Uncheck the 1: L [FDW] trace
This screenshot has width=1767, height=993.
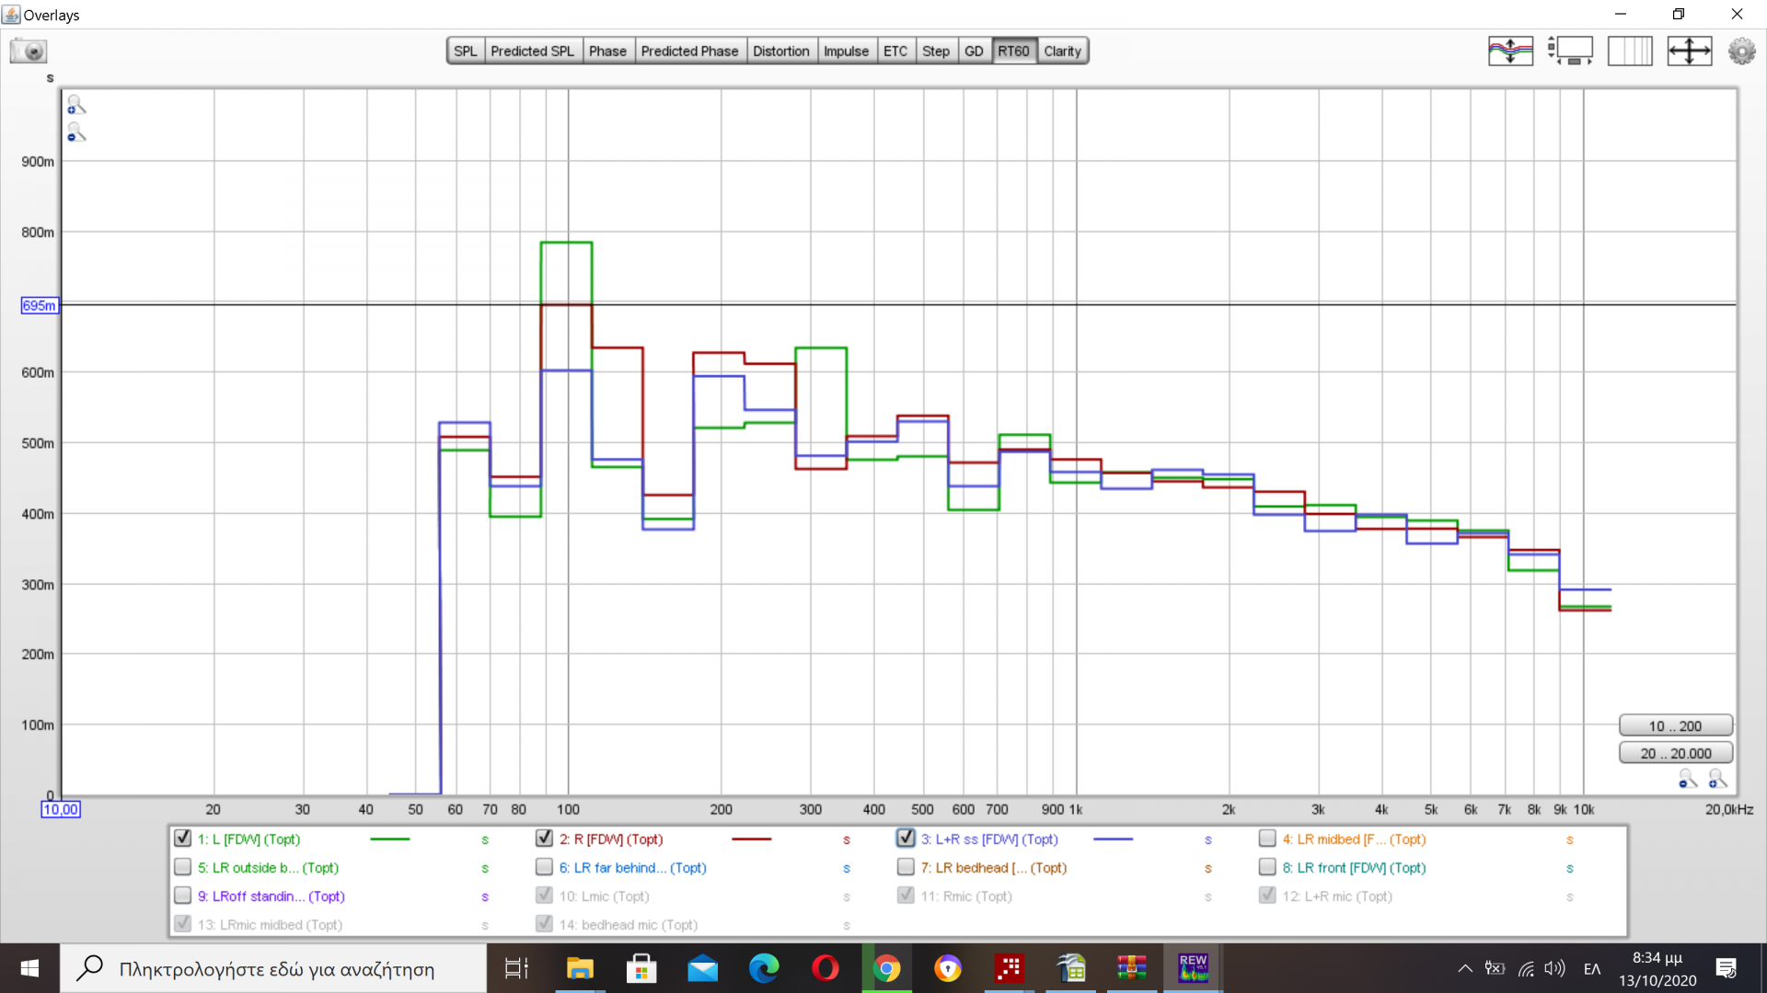click(x=182, y=839)
